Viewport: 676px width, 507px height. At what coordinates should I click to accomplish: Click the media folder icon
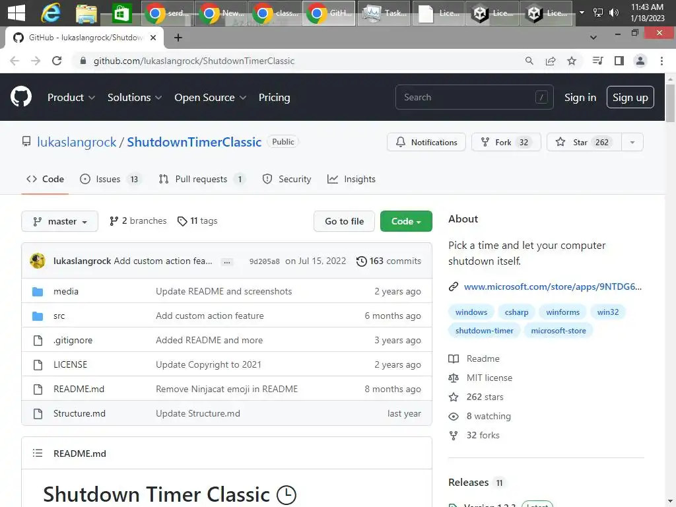[x=38, y=291]
